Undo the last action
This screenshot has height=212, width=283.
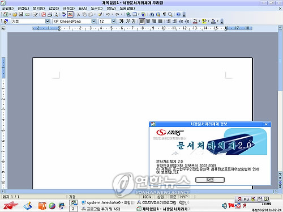pos(108,15)
